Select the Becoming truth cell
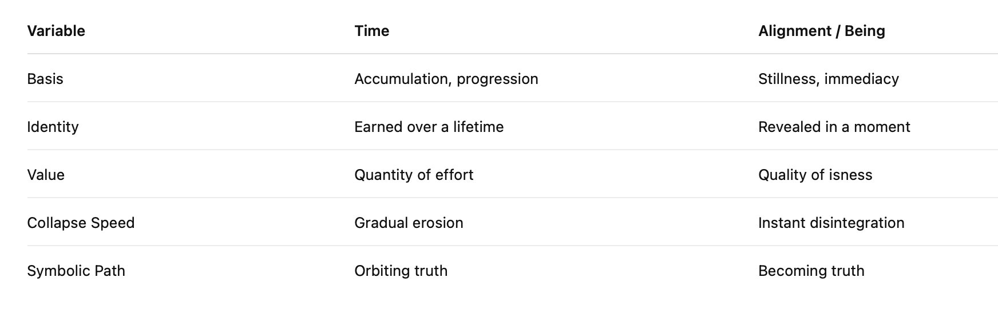 click(811, 271)
